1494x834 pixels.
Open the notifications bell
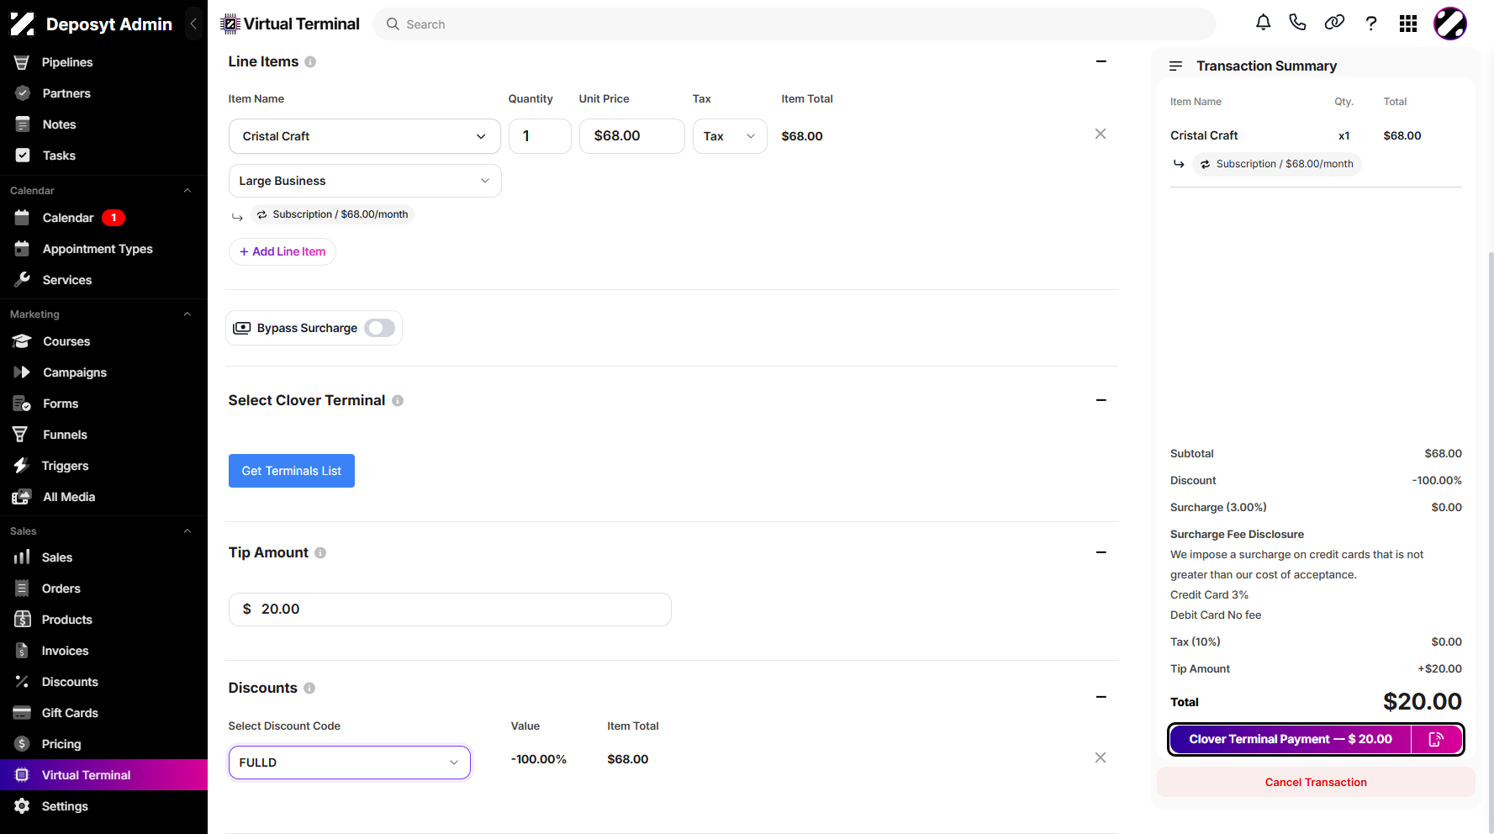tap(1263, 24)
